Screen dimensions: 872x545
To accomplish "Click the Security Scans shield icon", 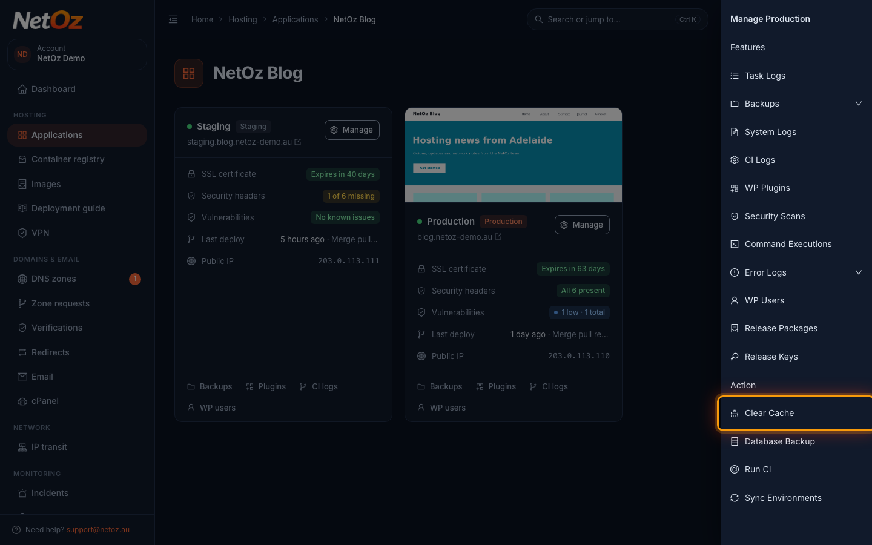I will pyautogui.click(x=735, y=216).
